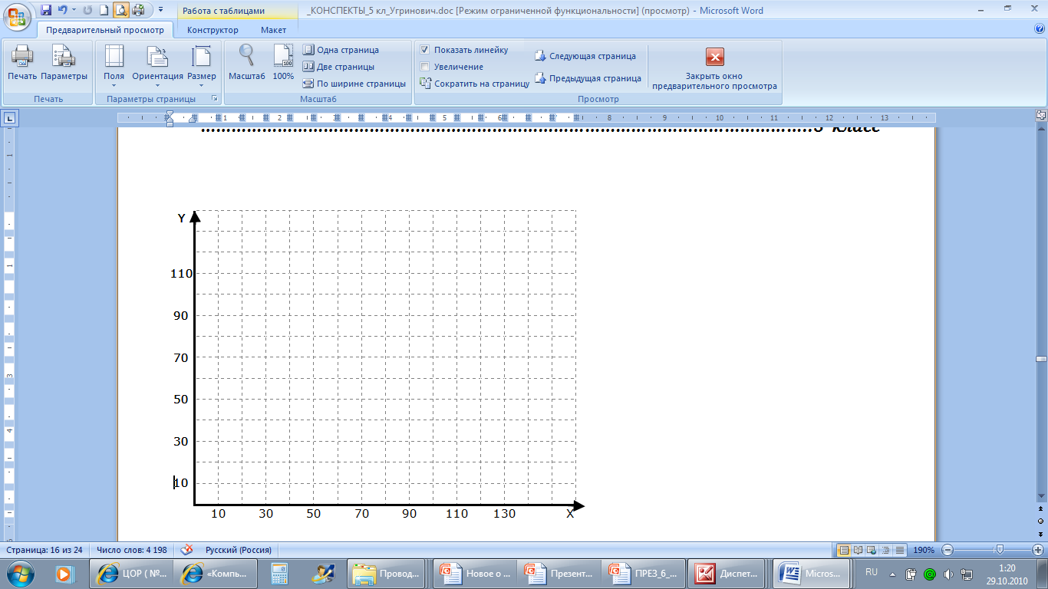Switch to Print Layout view icon
The width and height of the screenshot is (1048, 589).
click(x=844, y=550)
